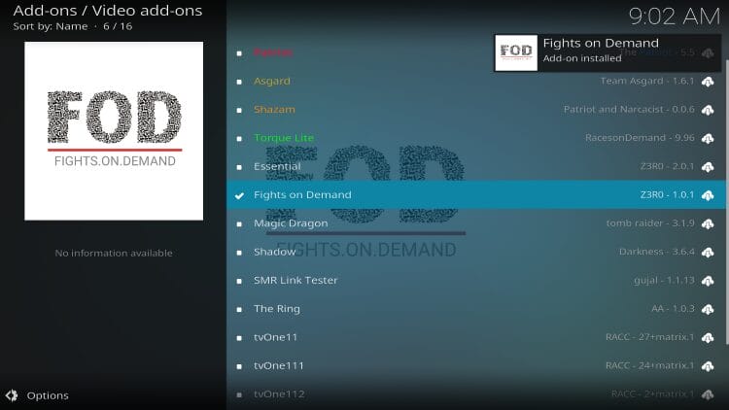729x410 pixels.
Task: Click RacesonDemand - 9.96 version text
Action: click(x=640, y=138)
